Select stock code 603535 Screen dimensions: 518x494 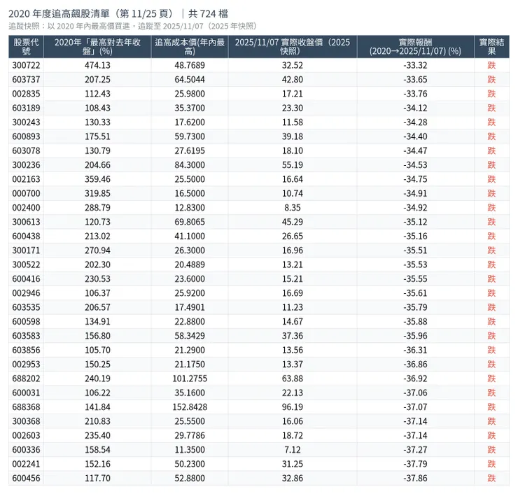tap(26, 307)
